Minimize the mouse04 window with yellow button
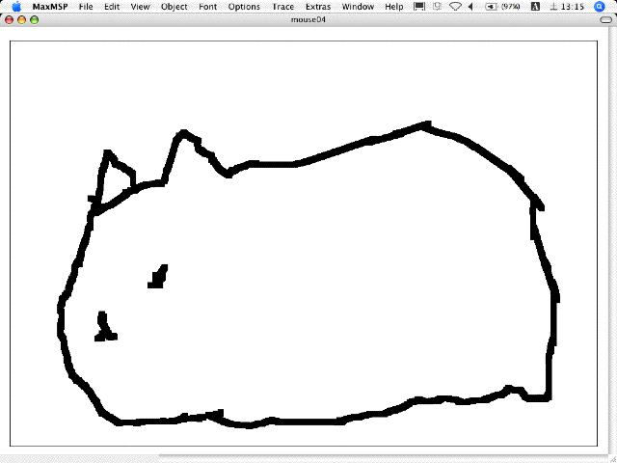The height and width of the screenshot is (463, 617). point(21,19)
